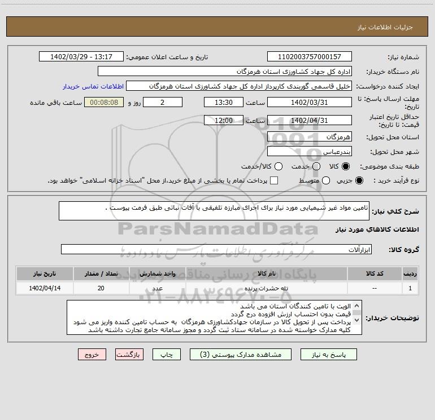Click the public announcement date field 1402/03/29
This screenshot has height=420, width=435.
(81, 57)
